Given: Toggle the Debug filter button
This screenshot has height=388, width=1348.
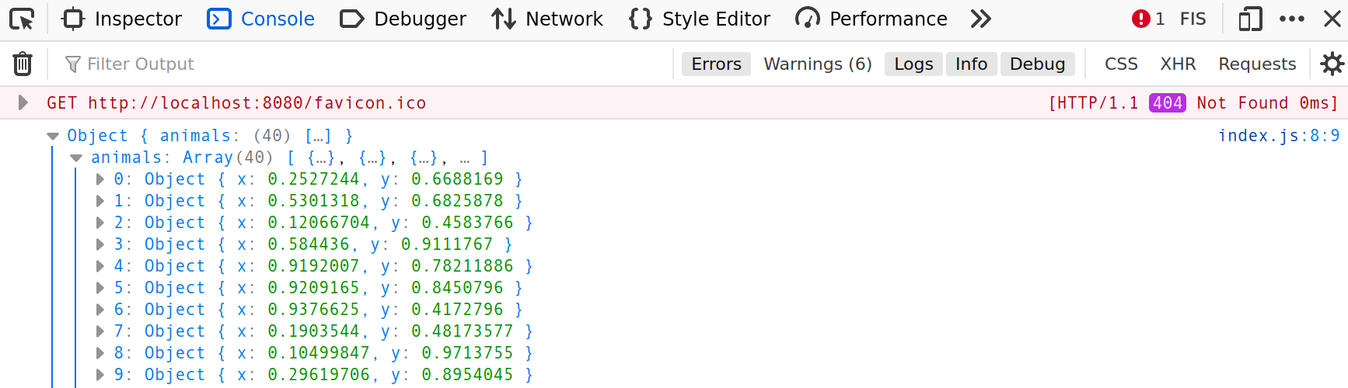Looking at the screenshot, I should pyautogui.click(x=1037, y=64).
